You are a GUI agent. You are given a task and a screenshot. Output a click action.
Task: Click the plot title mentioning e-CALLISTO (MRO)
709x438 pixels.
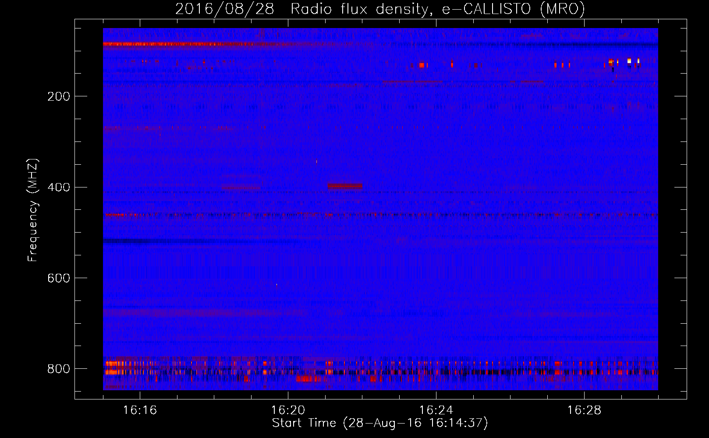click(380, 9)
